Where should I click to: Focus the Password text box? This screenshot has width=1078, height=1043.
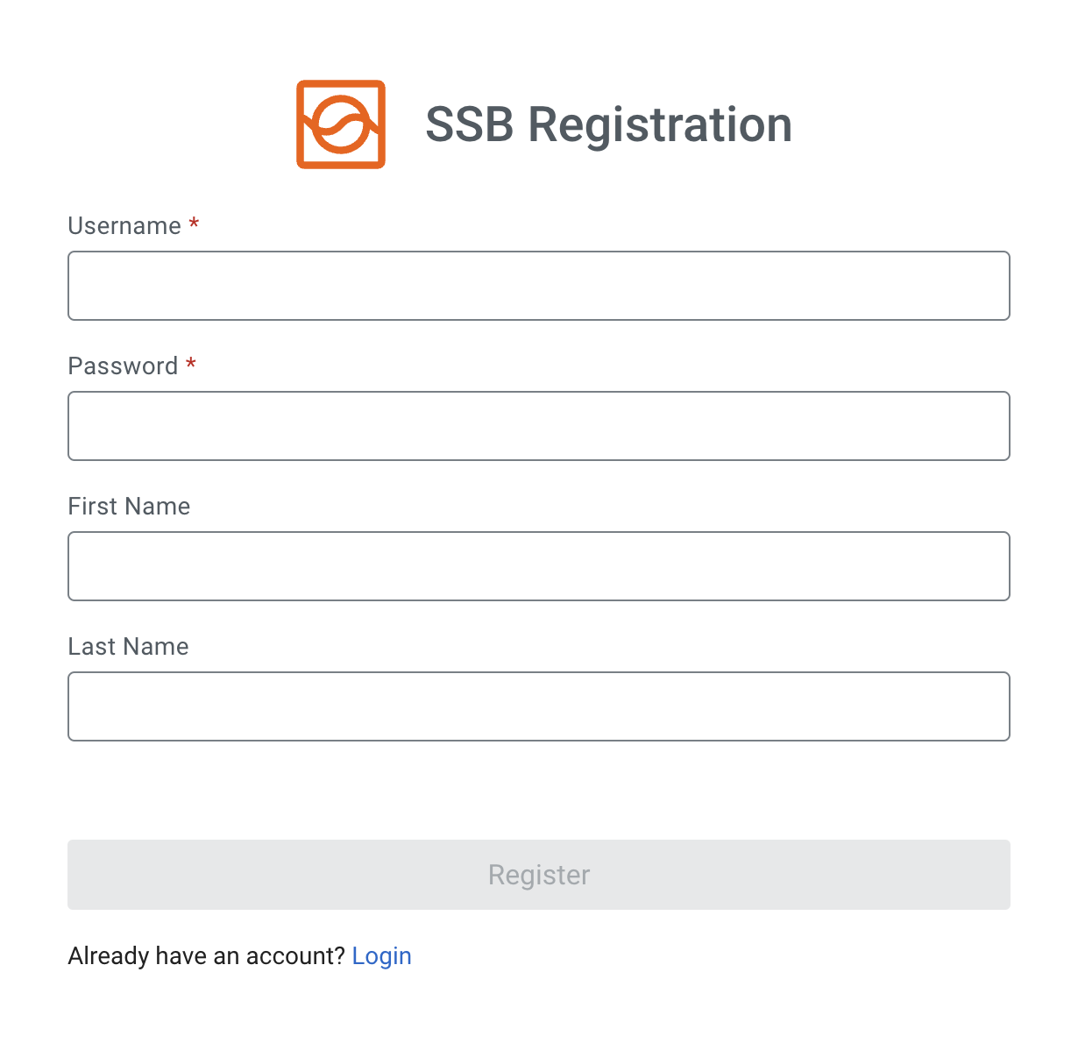pyautogui.click(x=539, y=426)
